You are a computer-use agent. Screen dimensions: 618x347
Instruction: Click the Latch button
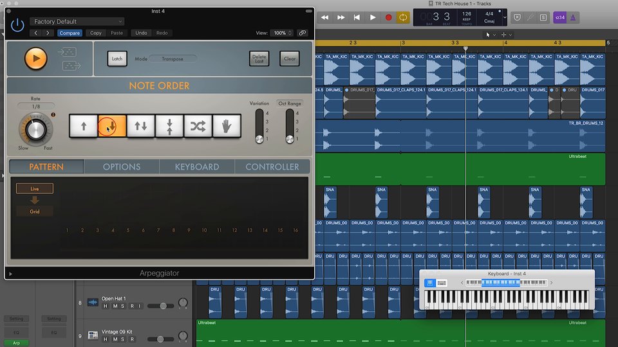tap(117, 58)
